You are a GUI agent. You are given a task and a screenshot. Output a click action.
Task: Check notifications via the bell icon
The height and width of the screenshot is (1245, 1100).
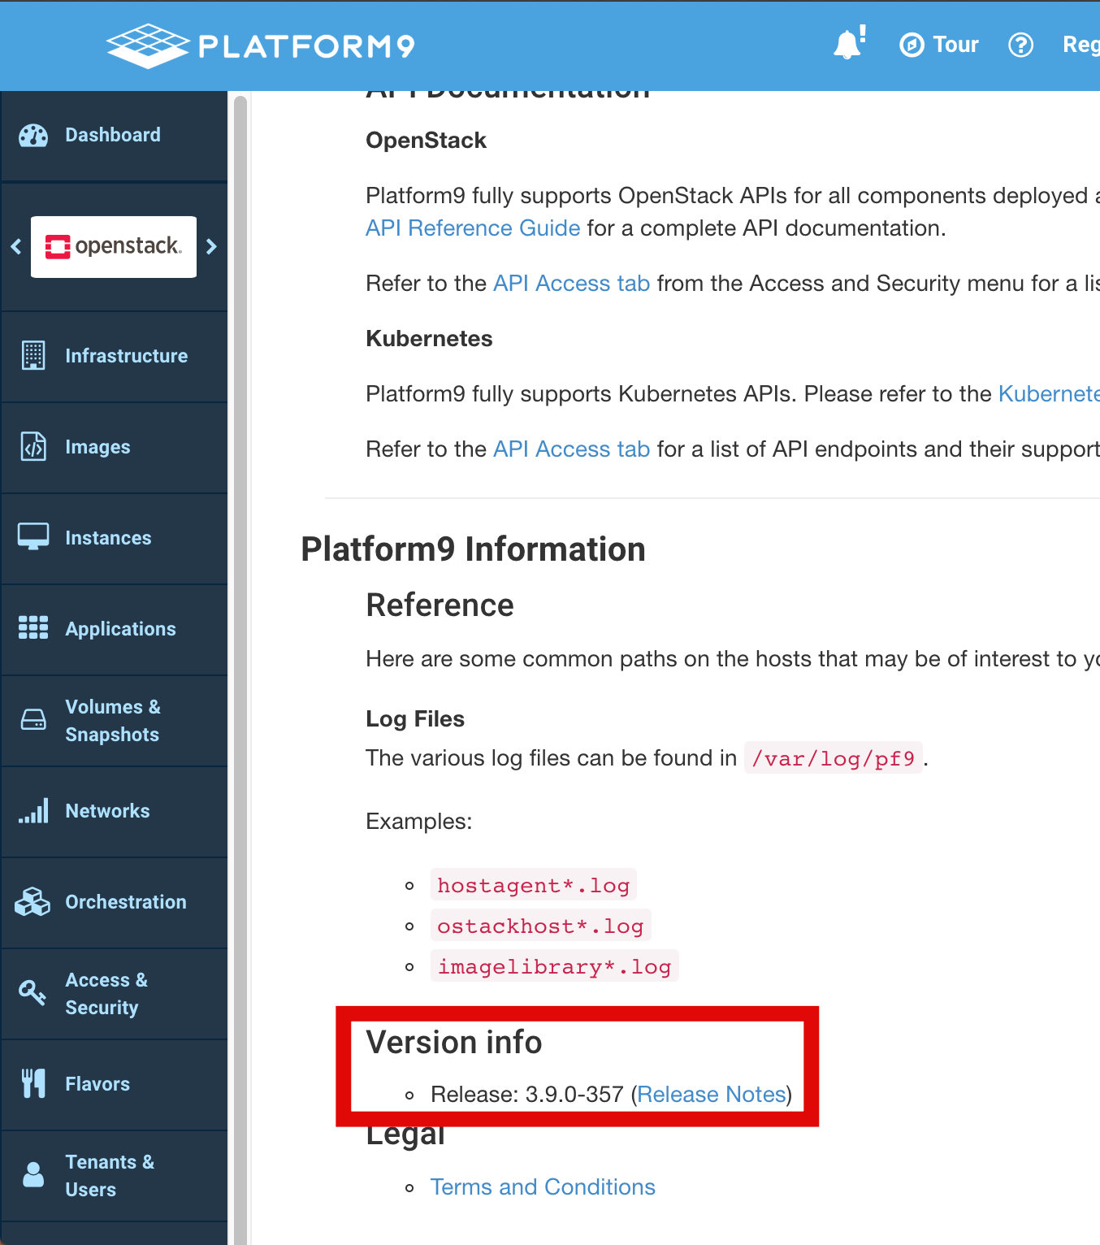pos(849,44)
